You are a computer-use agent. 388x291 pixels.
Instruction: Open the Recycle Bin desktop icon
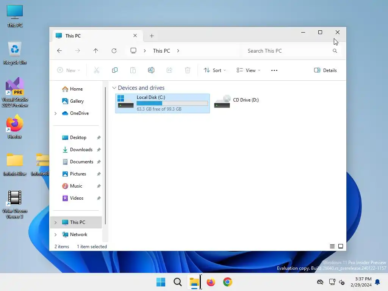tap(15, 53)
